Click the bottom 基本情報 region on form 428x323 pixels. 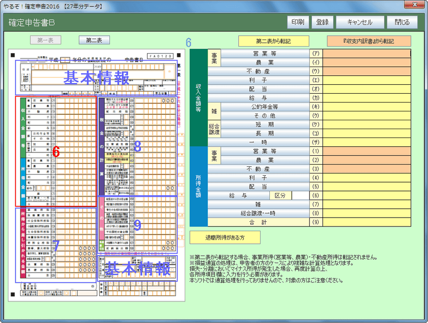(x=137, y=268)
